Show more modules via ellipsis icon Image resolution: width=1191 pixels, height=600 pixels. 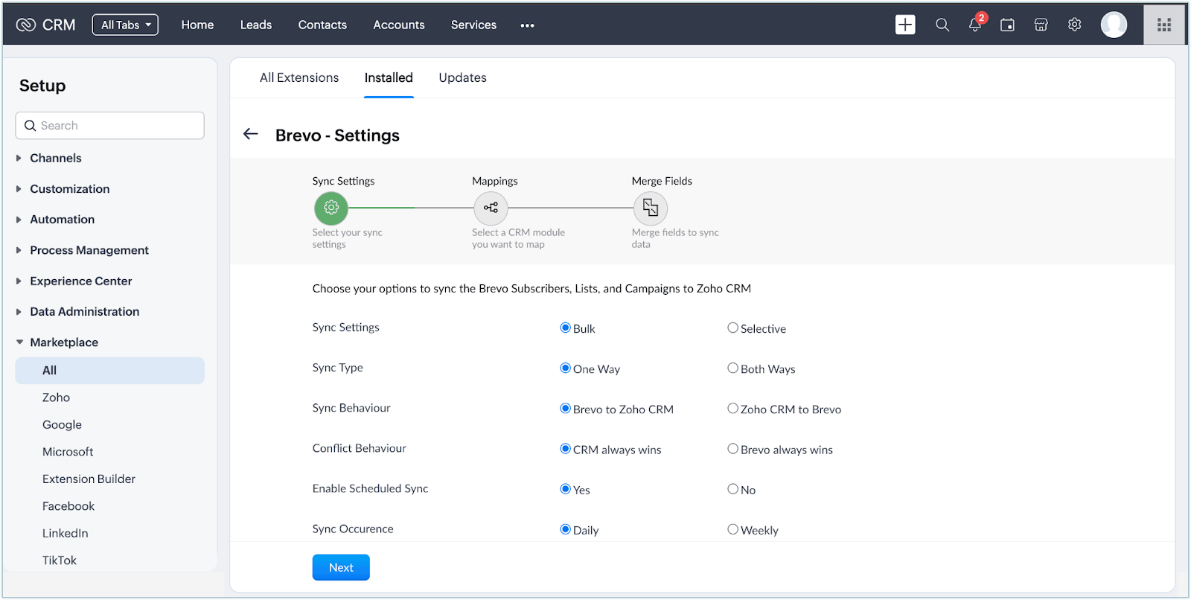point(527,25)
